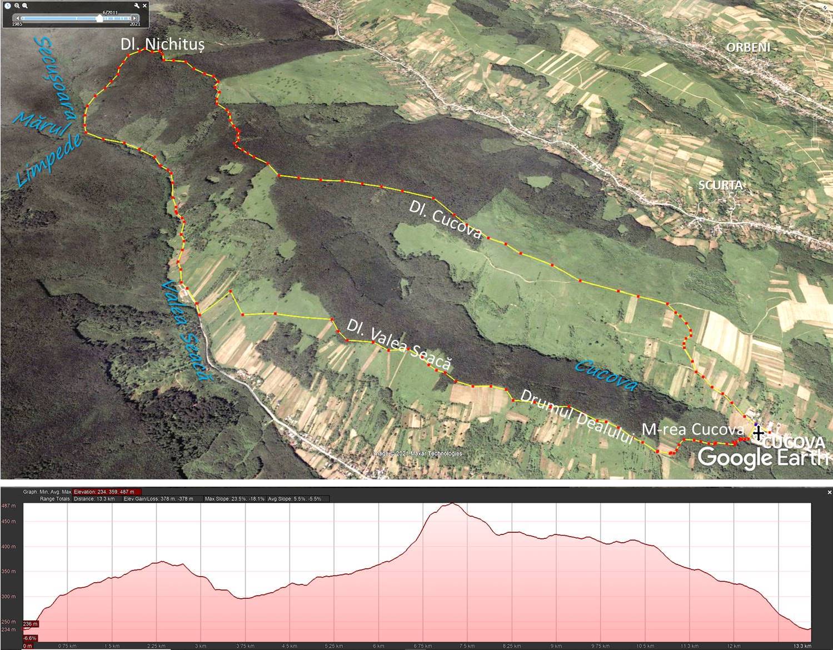Zoom in the time slider range
The width and height of the screenshot is (833, 650).
point(26,6)
